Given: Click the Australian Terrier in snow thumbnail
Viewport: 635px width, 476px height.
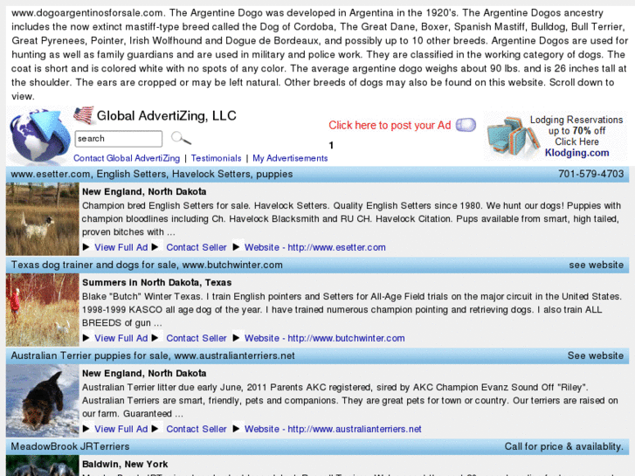Looking at the screenshot, I should [x=43, y=400].
